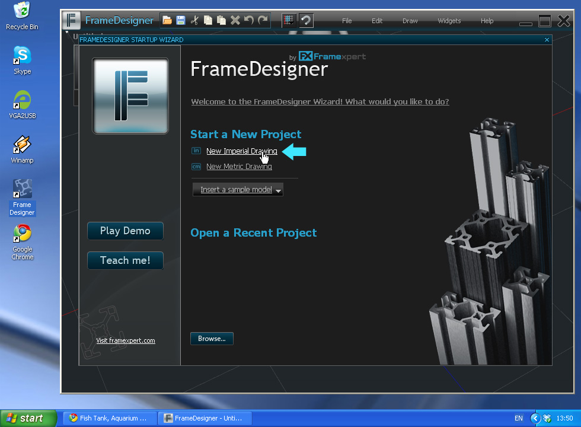Open a file using the folder toolbar icon
This screenshot has height=427, width=581.
[167, 20]
